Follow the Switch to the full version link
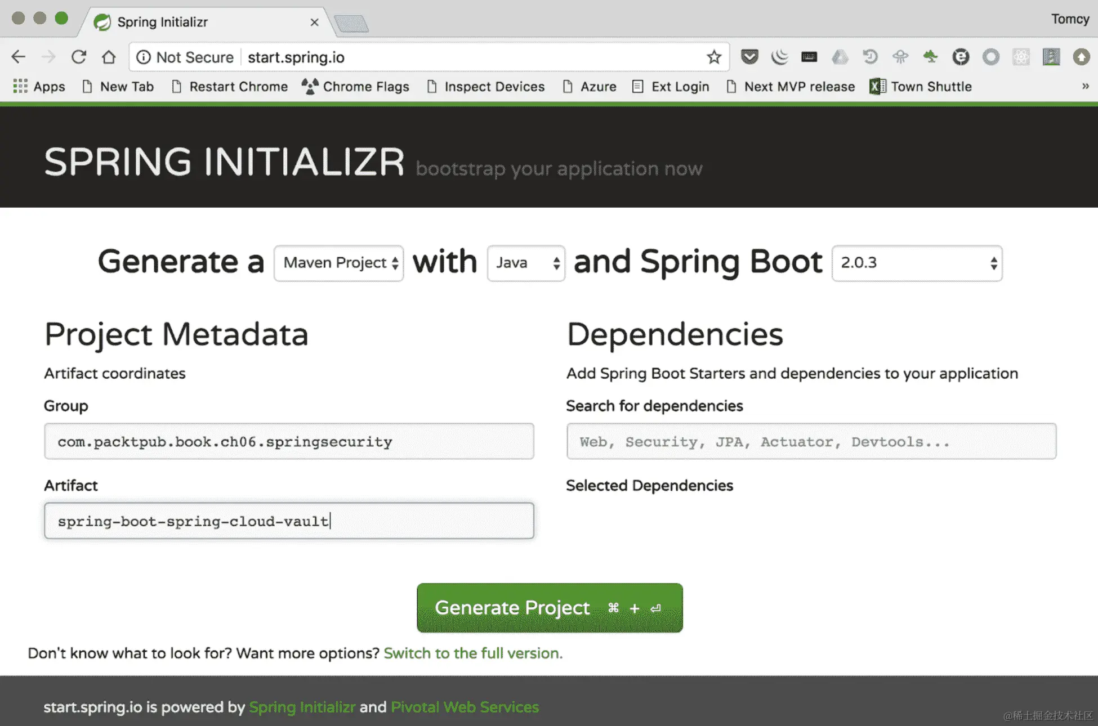The image size is (1098, 726). (x=472, y=653)
